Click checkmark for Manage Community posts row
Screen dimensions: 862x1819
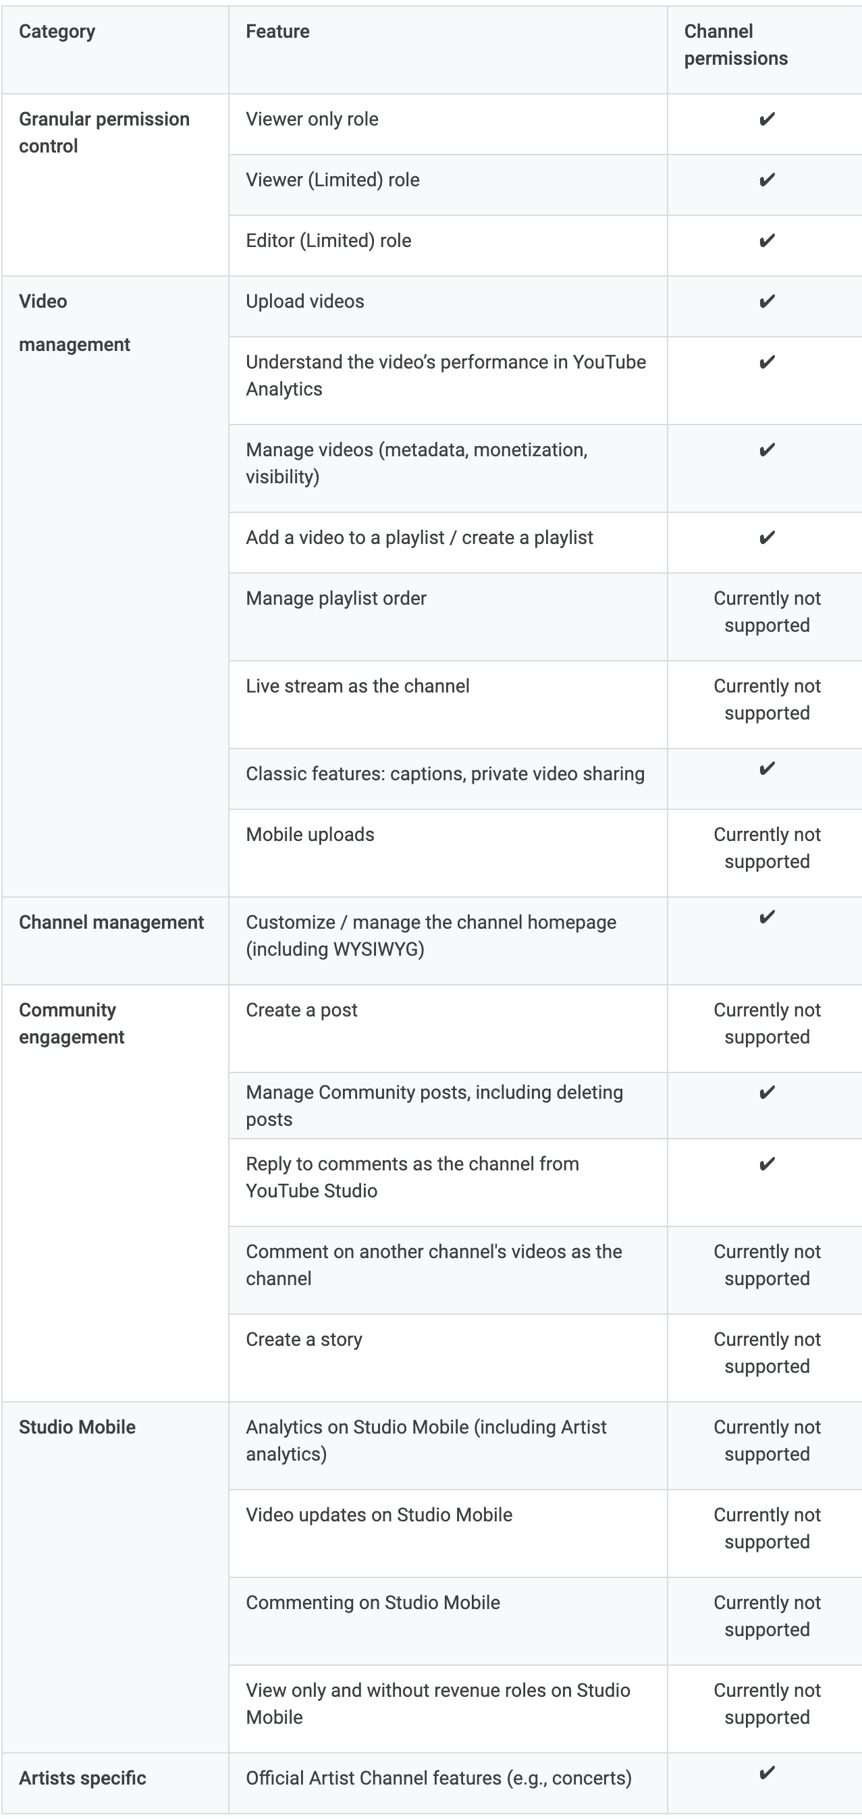[767, 1092]
